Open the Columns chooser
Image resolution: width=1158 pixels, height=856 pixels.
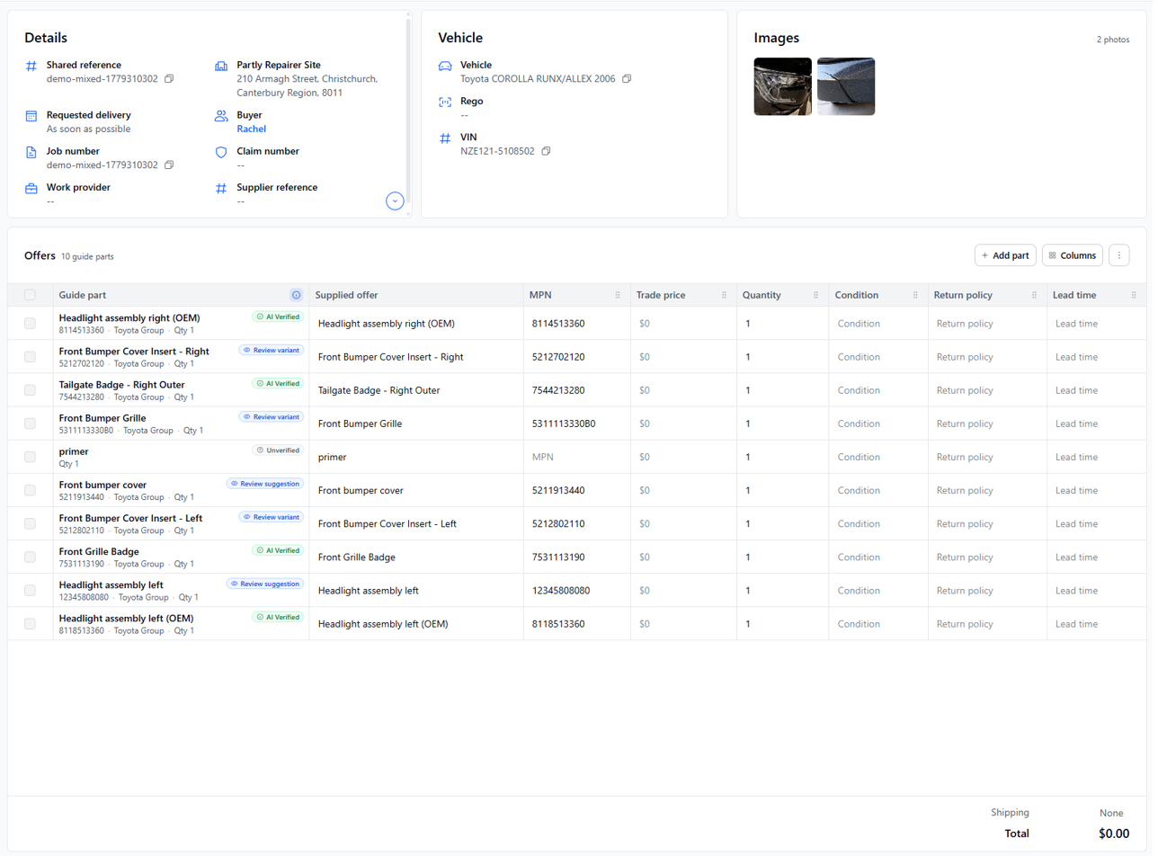(1073, 255)
